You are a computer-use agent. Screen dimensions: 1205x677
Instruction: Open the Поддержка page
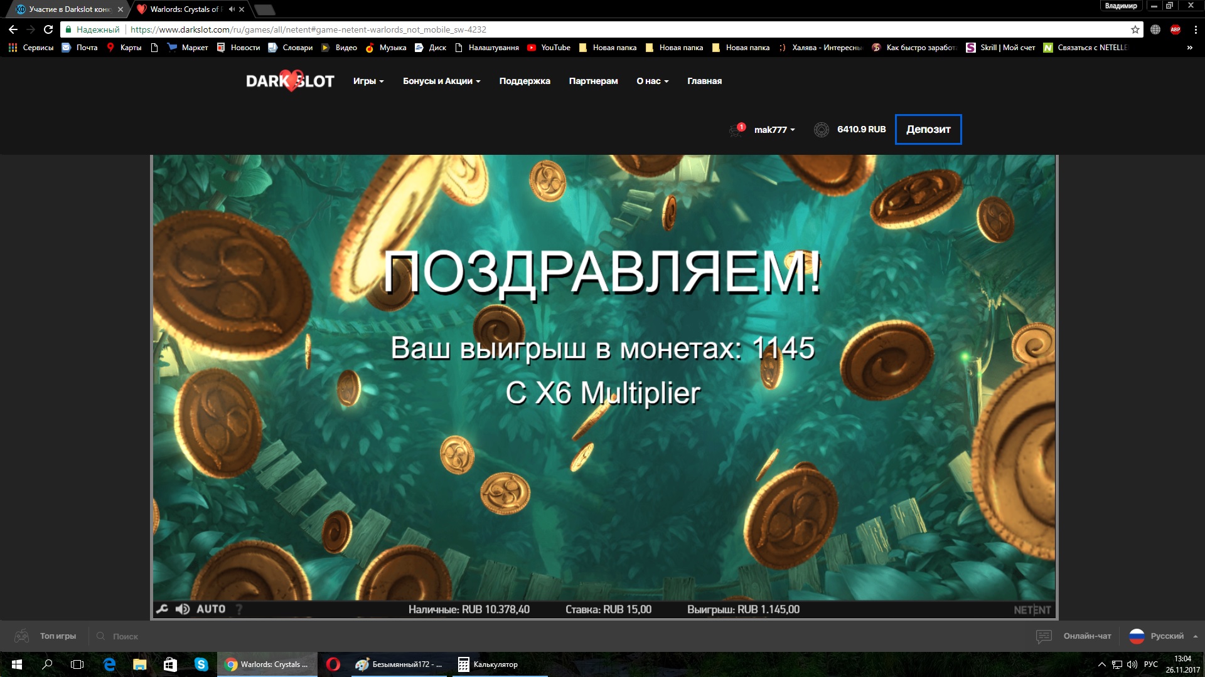point(525,81)
